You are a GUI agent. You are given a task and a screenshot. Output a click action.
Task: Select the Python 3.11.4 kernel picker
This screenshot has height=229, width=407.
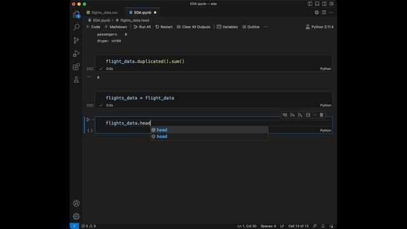coord(319,27)
